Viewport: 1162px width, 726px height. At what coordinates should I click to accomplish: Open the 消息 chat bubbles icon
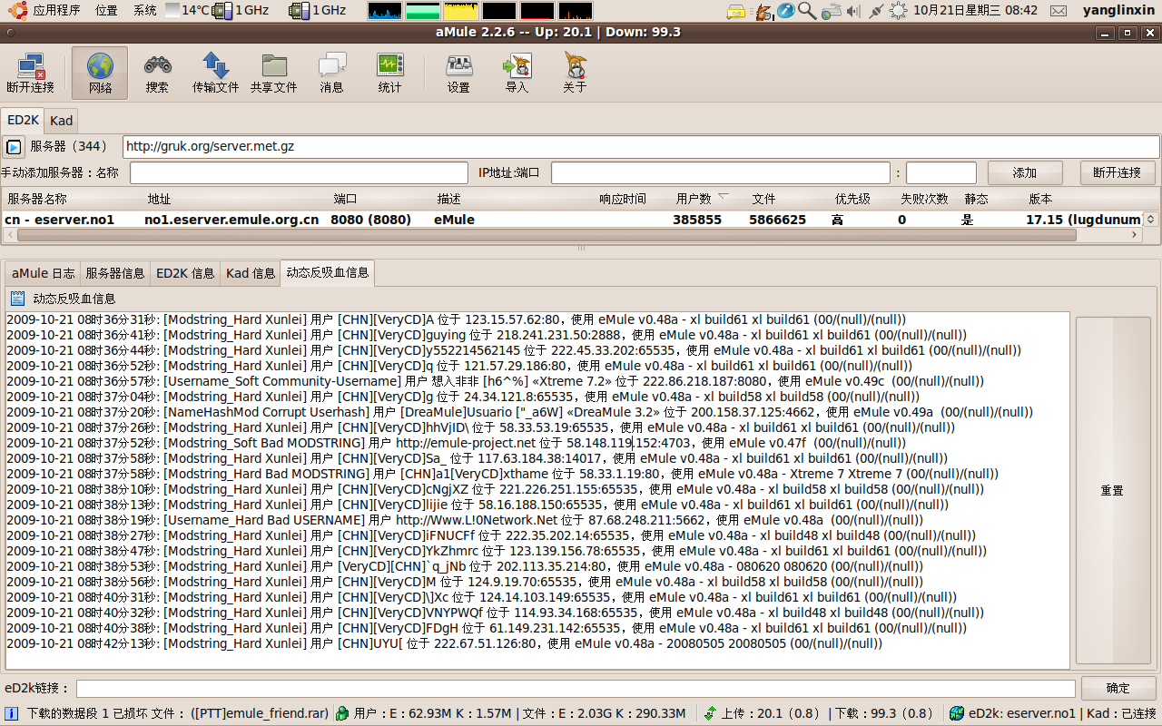point(332,73)
